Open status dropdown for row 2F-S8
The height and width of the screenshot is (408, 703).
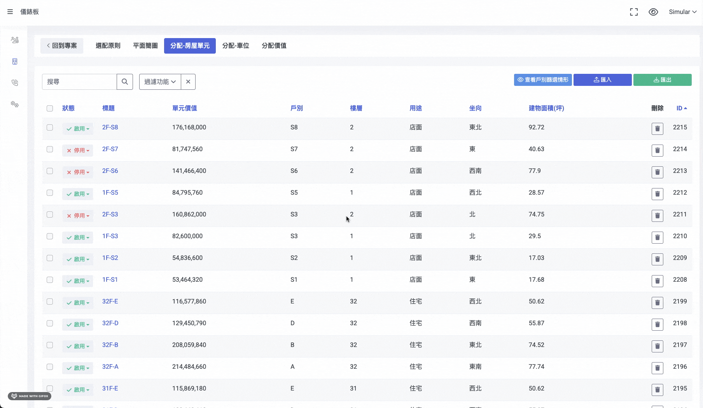pyautogui.click(x=78, y=129)
